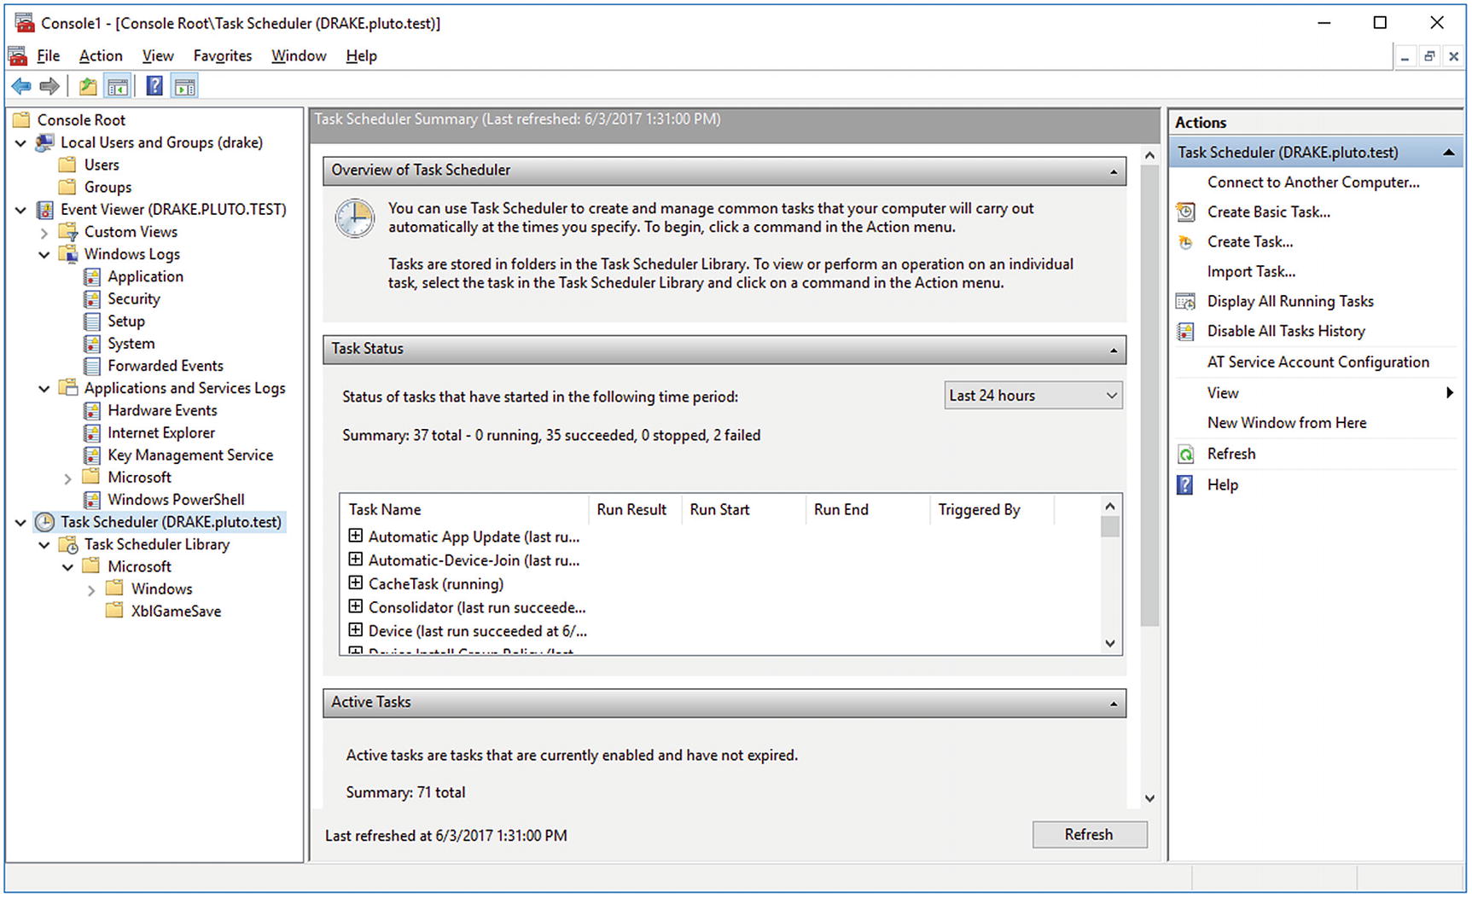This screenshot has width=1472, height=898.
Task: Click the Event Viewer node icon
Action: click(x=44, y=209)
